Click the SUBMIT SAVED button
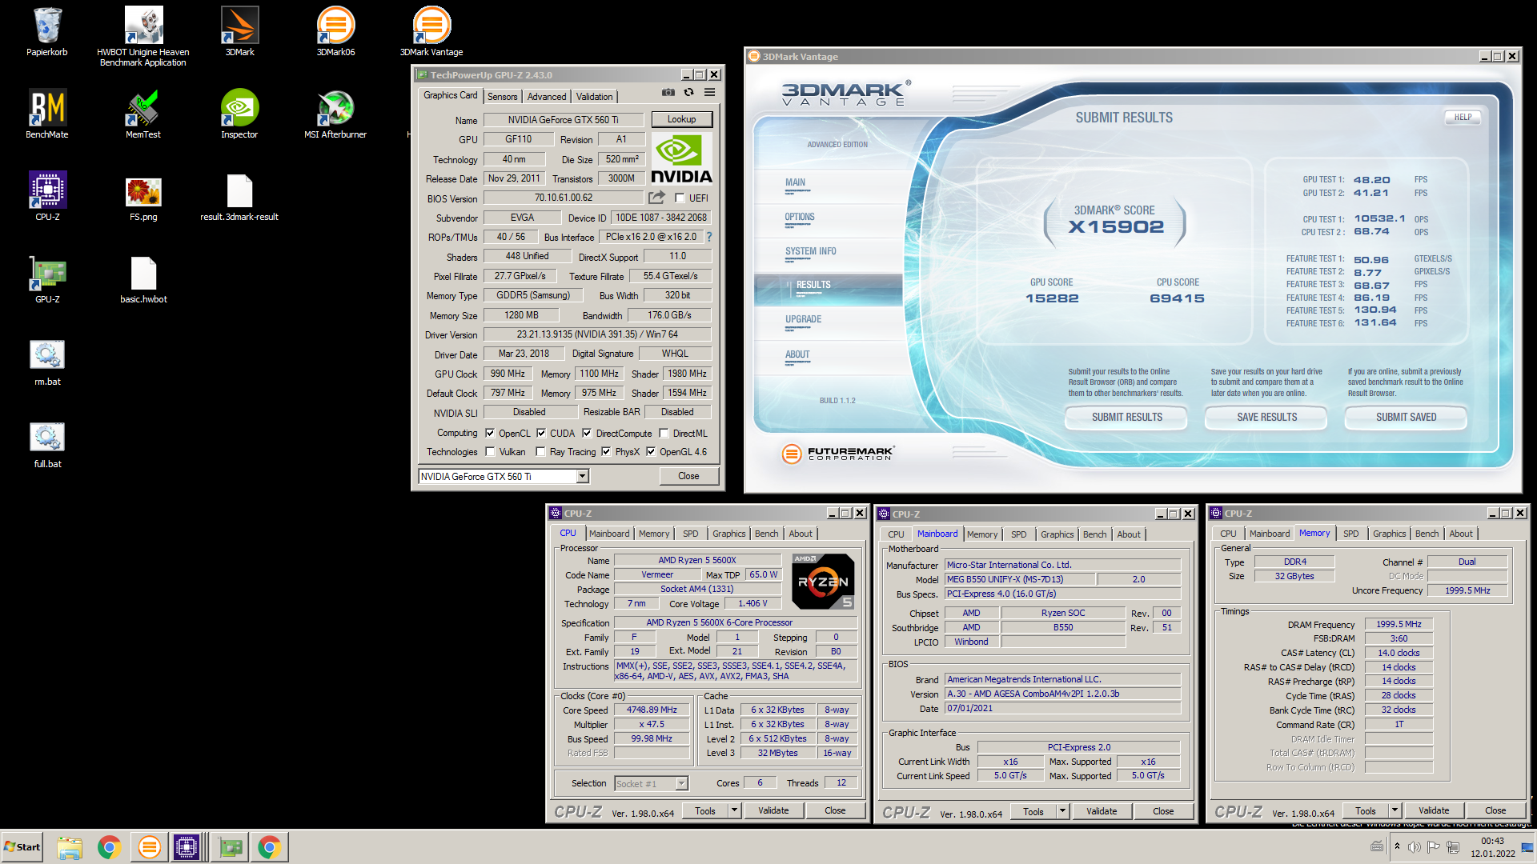1537x864 pixels. tap(1407, 417)
